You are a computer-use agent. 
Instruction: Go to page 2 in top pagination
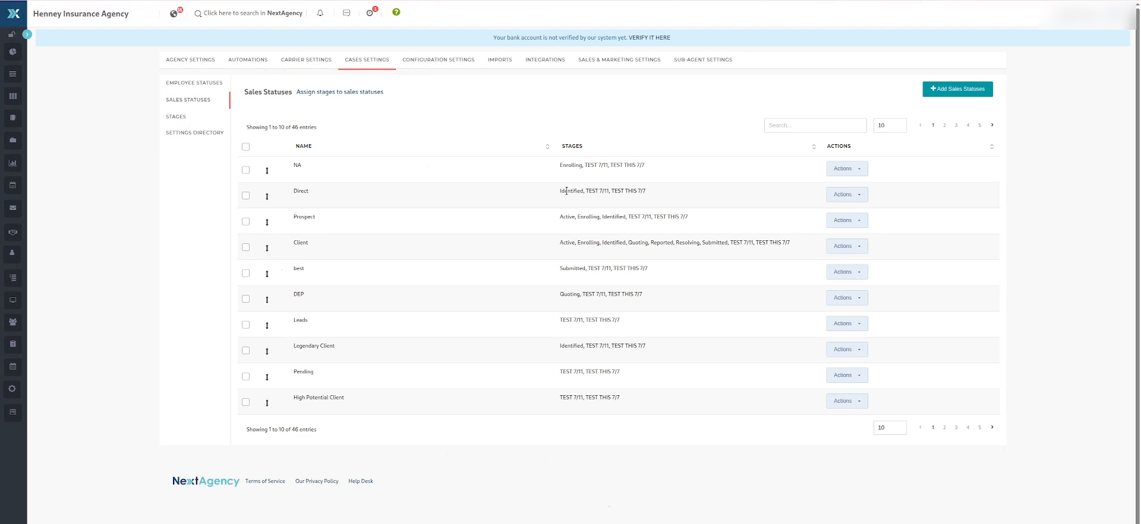coord(944,125)
